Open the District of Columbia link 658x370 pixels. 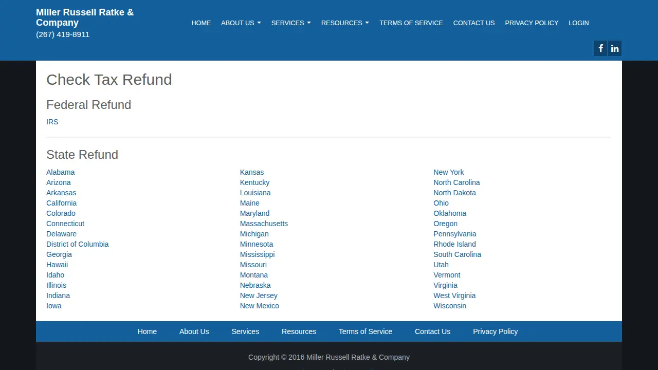[78, 244]
